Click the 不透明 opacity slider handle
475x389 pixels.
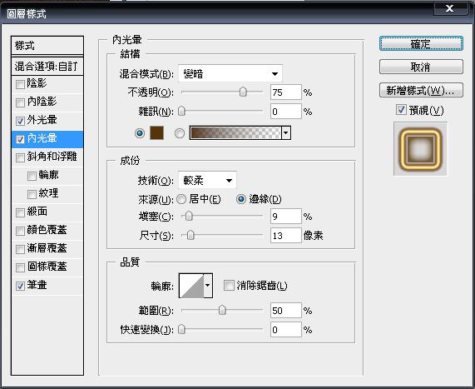tap(243, 92)
